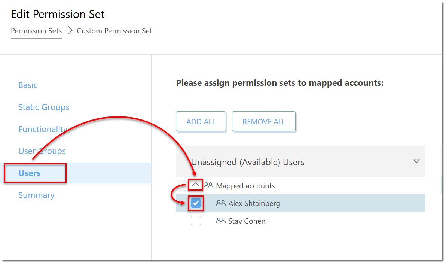Uncheck the Alex Shtainberg checkbox
The image size is (446, 264).
196,203
